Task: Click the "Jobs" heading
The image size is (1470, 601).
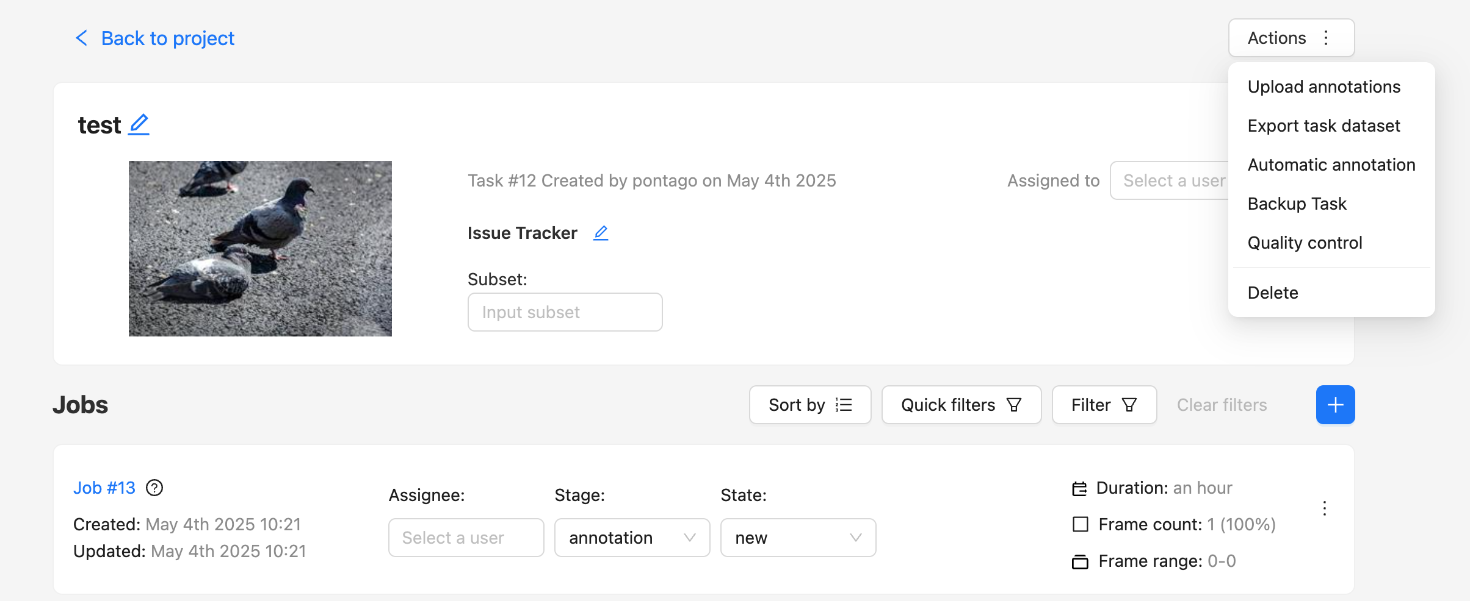Action: coord(80,405)
